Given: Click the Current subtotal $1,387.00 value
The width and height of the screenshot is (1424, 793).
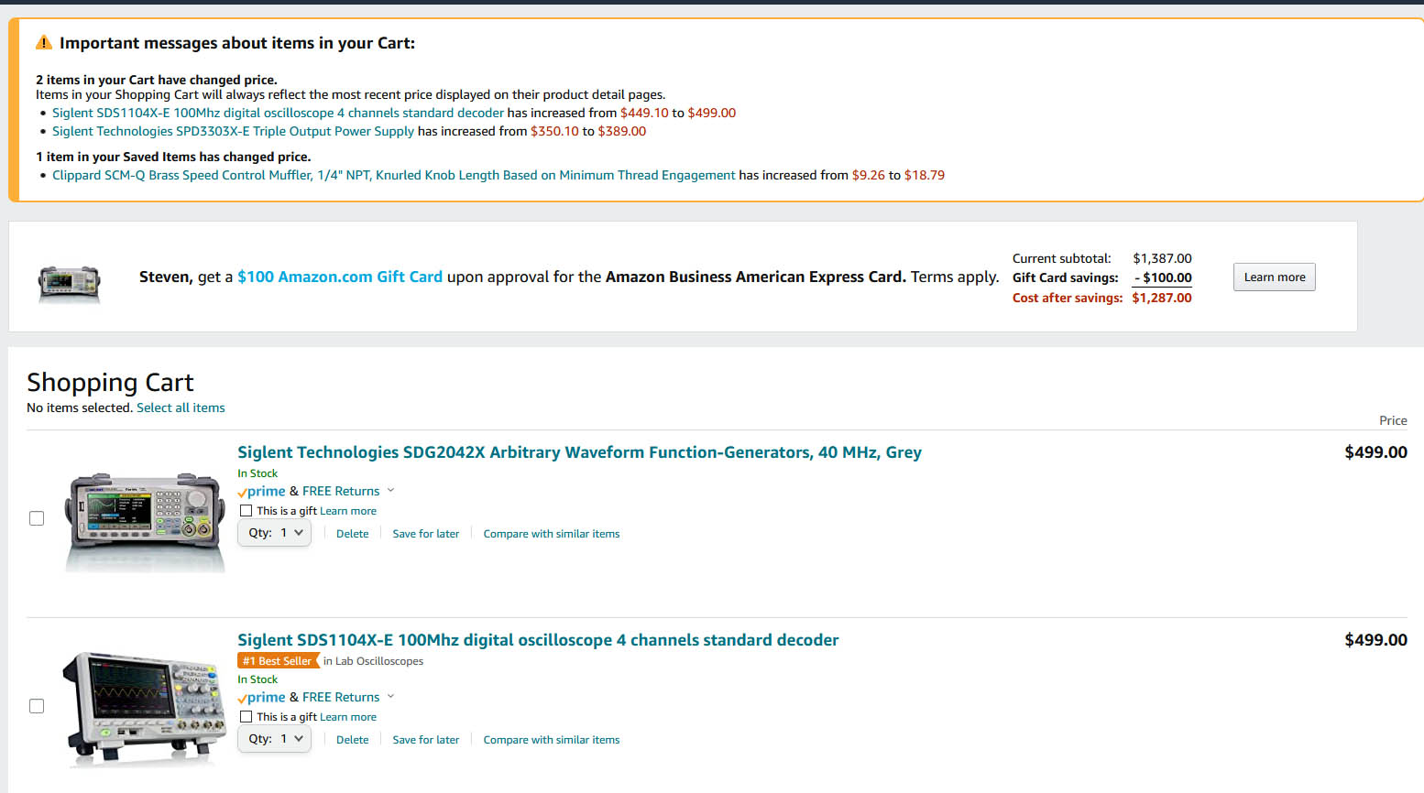Looking at the screenshot, I should pyautogui.click(x=1162, y=258).
